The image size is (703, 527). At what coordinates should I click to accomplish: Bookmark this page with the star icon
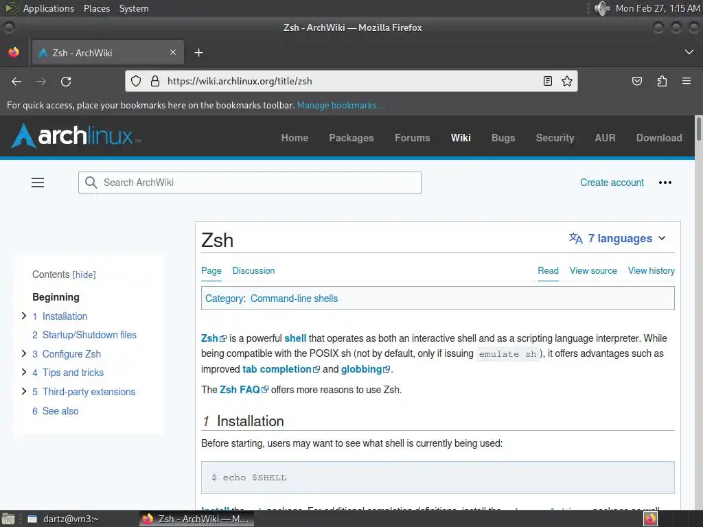tap(566, 81)
